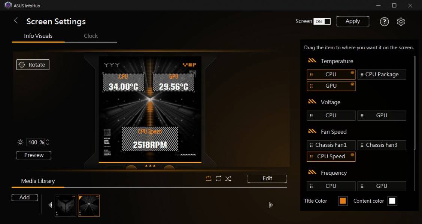Screen dimensions: 422x224
Task: Switch to the Clock tab
Action: pos(91,36)
